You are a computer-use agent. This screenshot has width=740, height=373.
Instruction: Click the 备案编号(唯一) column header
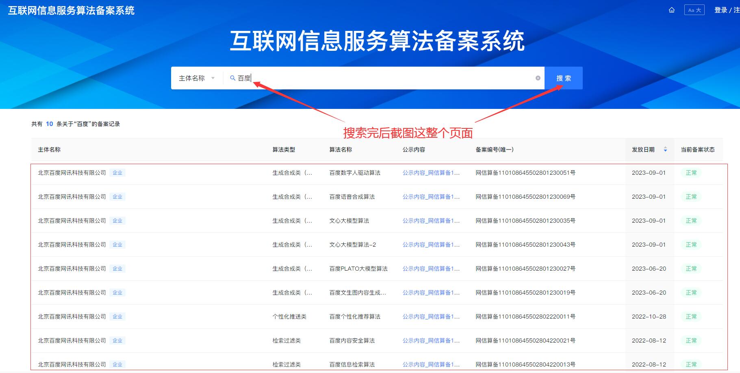pyautogui.click(x=495, y=150)
